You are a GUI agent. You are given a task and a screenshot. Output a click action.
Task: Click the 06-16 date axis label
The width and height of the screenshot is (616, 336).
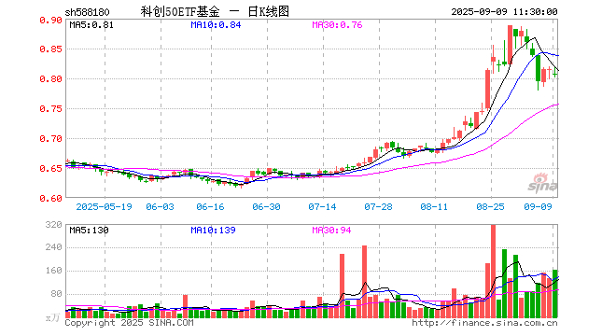[210, 206]
